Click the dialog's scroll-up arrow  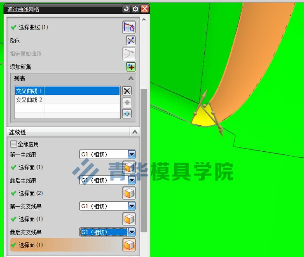[x=144, y=19]
